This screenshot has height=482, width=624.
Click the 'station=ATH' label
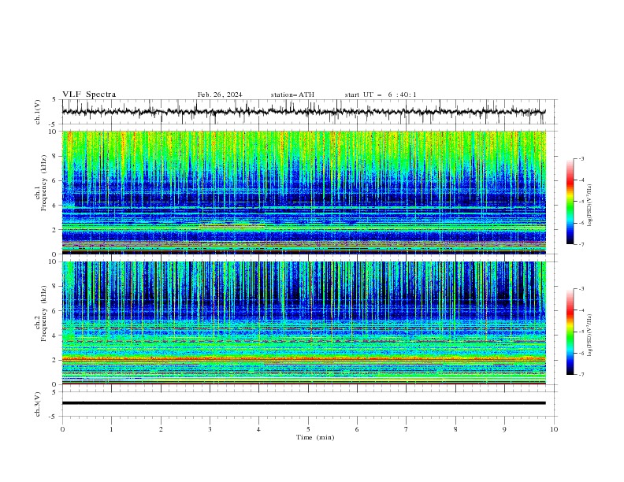292,95
